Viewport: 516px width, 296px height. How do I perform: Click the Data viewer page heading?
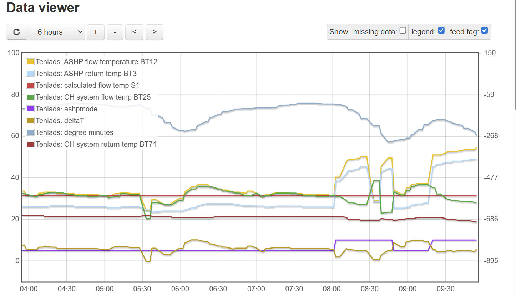(x=43, y=7)
